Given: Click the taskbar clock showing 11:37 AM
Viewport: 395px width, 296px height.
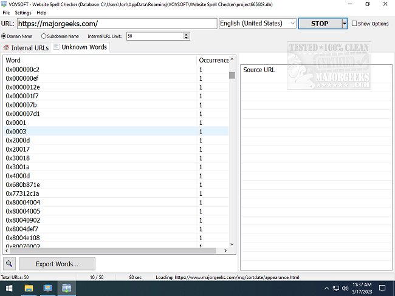Looking at the screenshot, I should point(362,288).
